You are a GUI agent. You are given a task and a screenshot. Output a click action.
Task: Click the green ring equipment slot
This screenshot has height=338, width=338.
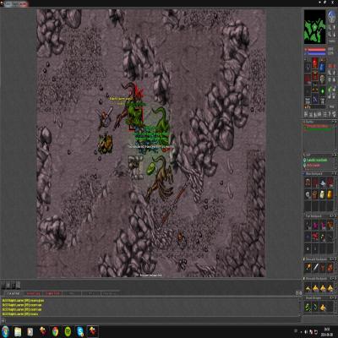click(x=322, y=91)
